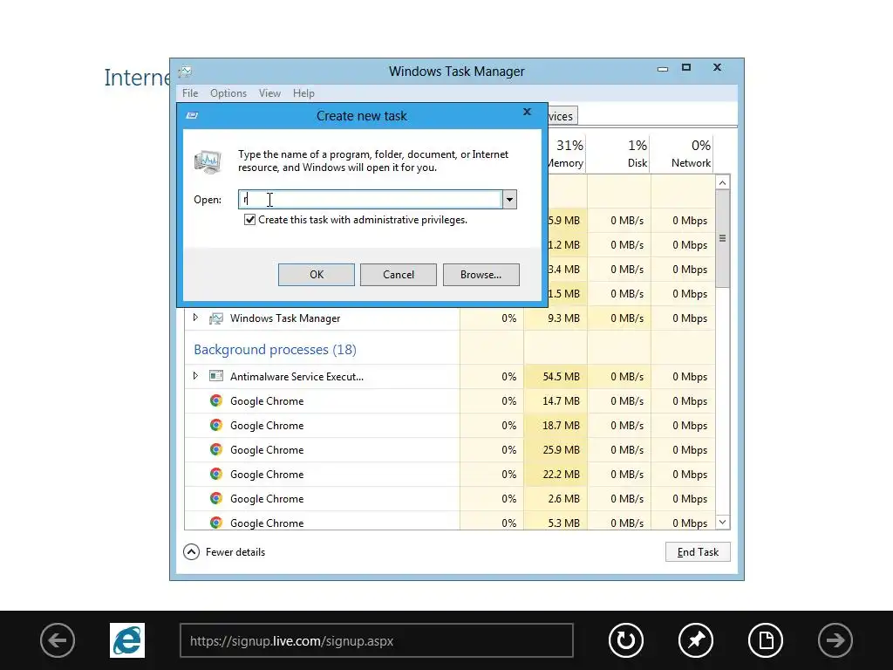The image size is (893, 670).
Task: Click the Background processes (18) heading
Action: click(275, 349)
